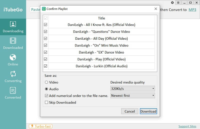Enable Skip Downloaded checkbox

pos(46,102)
